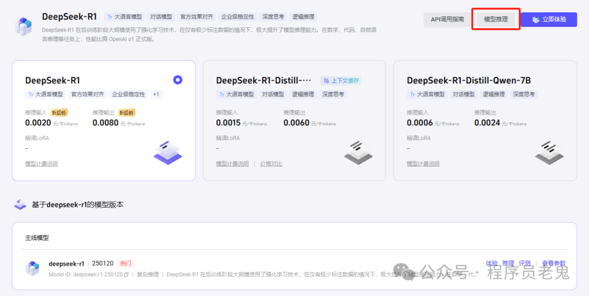Click the 主线模型 section heading
This screenshot has width=589, height=296.
37,238
